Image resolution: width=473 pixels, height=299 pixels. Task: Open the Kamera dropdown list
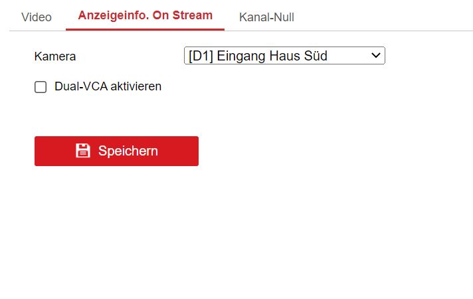tap(284, 56)
